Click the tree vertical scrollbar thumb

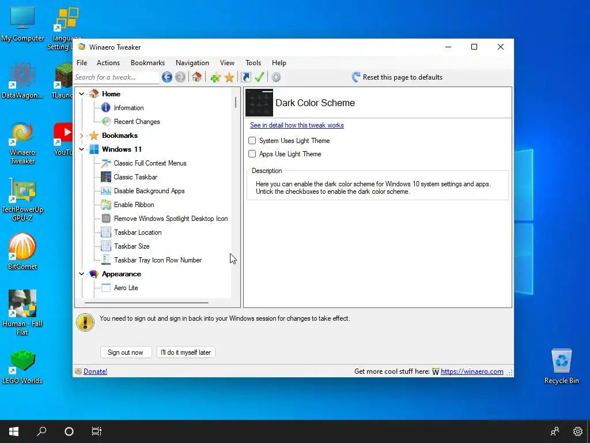[x=236, y=103]
